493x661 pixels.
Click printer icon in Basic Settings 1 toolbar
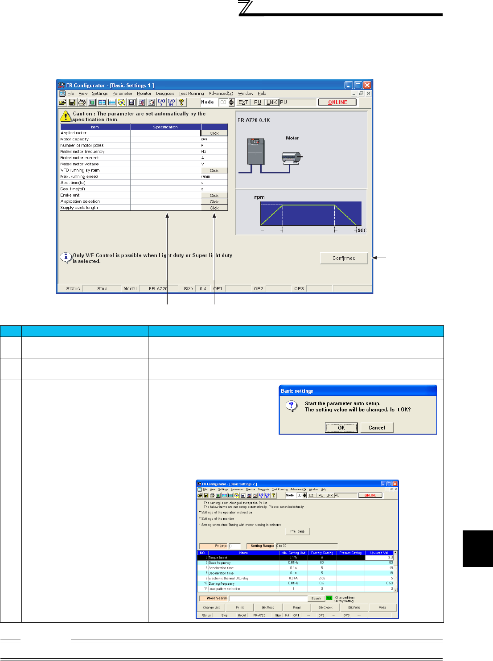coord(82,102)
